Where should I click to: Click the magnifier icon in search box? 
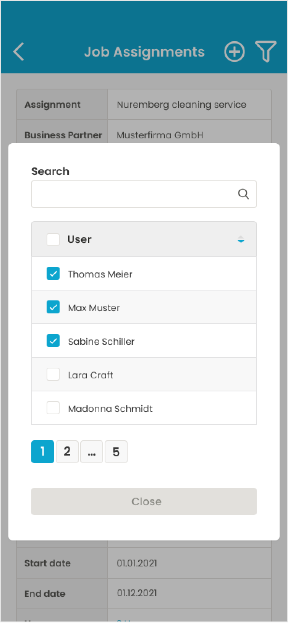click(x=243, y=194)
